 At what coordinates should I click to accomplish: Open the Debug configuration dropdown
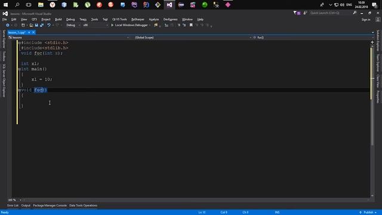[73, 25]
